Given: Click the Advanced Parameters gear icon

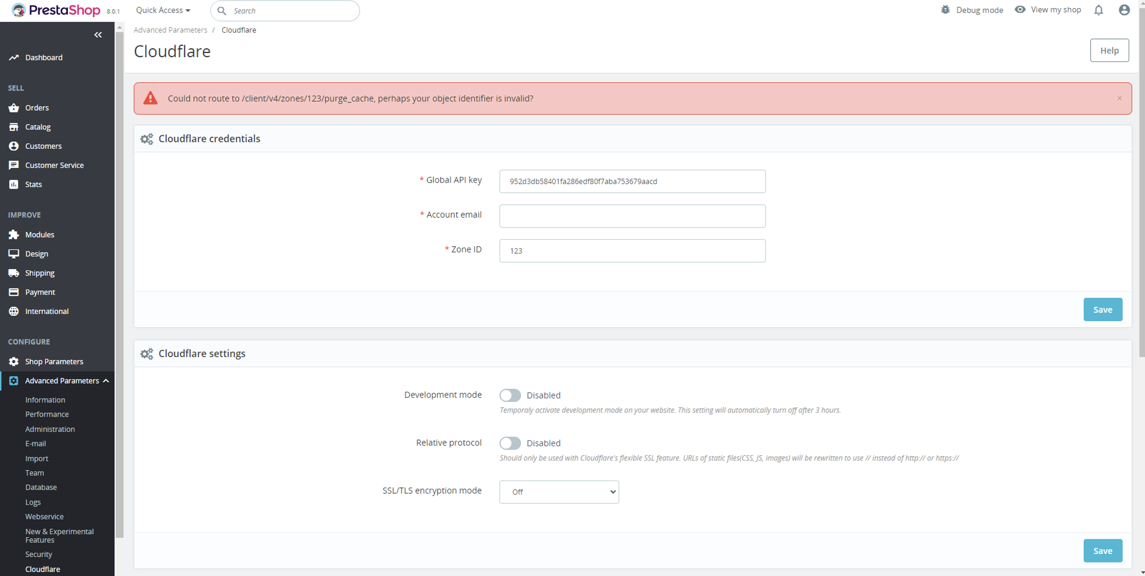Looking at the screenshot, I should (x=13, y=381).
